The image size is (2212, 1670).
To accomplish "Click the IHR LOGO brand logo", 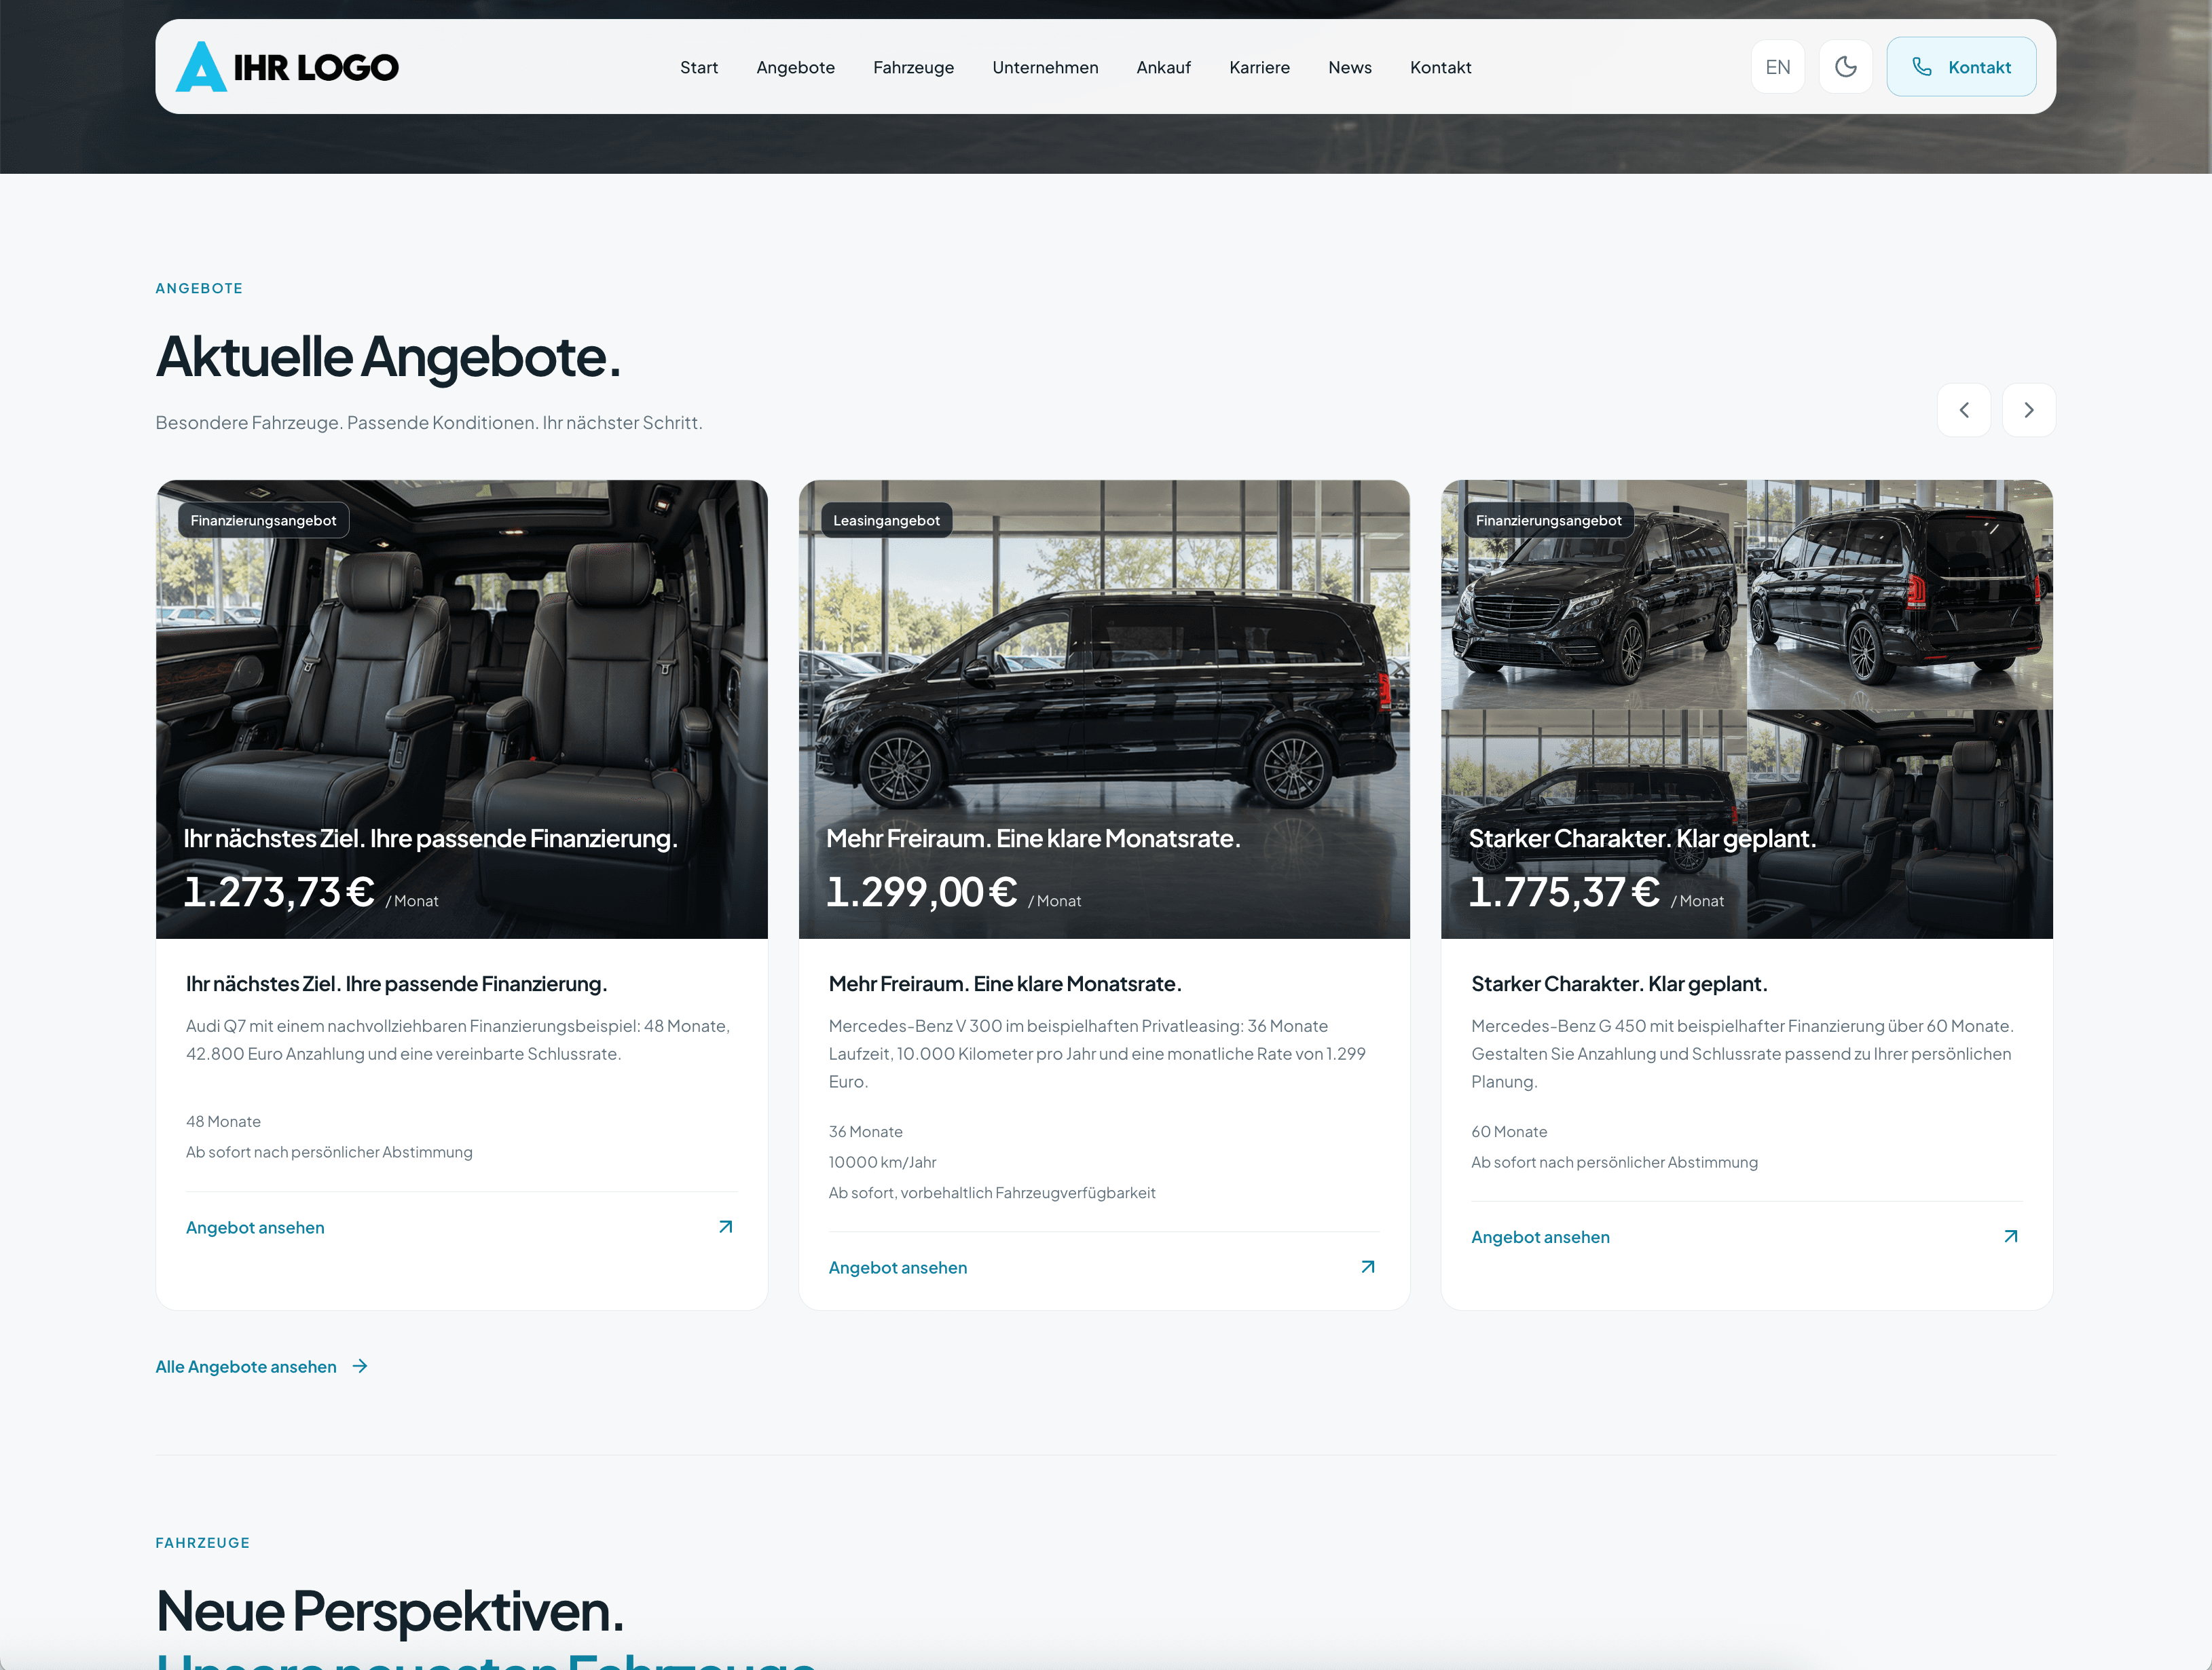I will [287, 67].
